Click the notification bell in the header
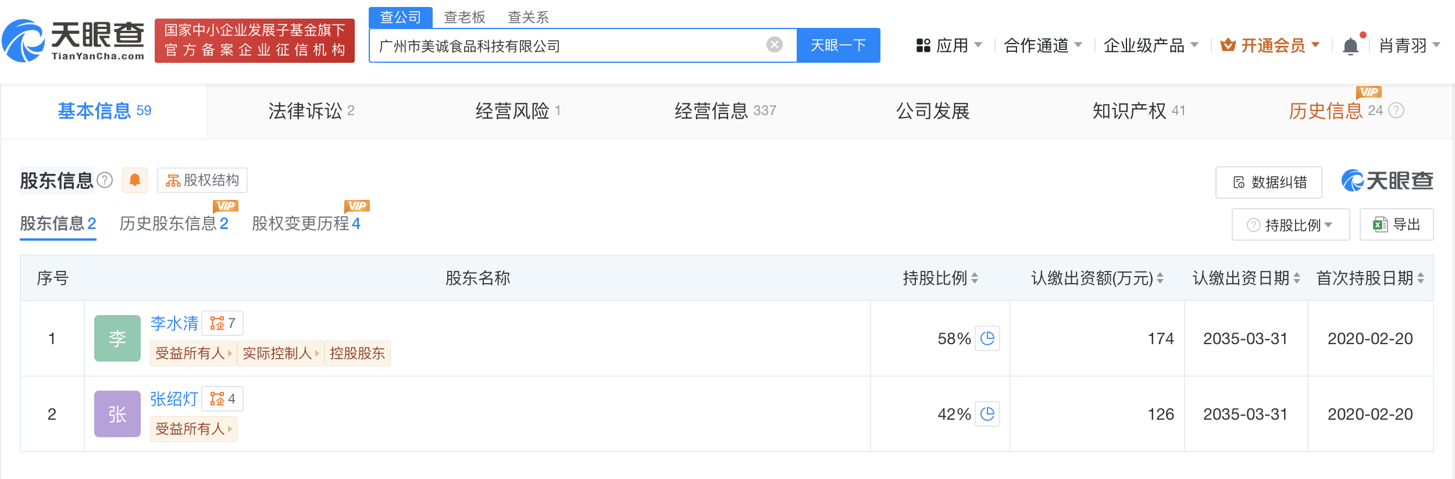 pos(1350,46)
